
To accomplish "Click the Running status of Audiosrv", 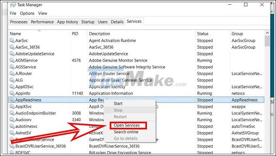I will coord(204,120).
